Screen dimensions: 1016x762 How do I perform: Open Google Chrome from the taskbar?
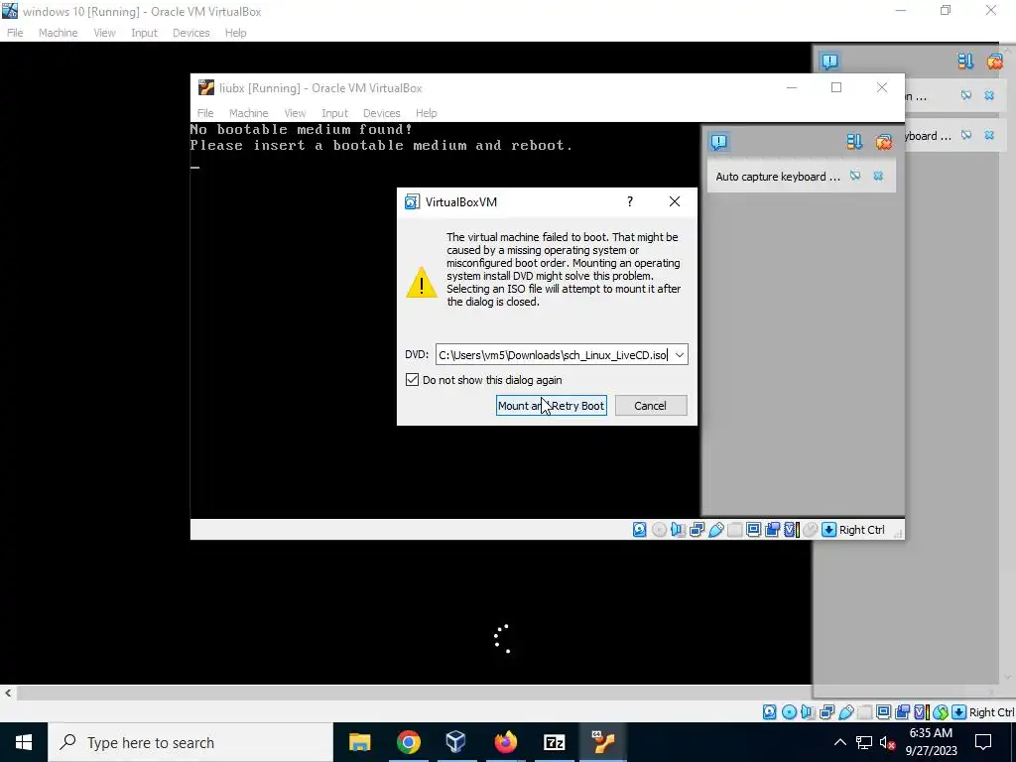408,742
